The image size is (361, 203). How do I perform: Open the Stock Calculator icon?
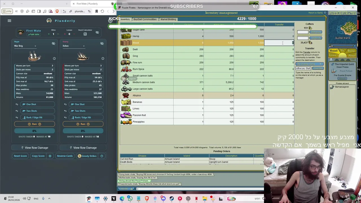pos(85,34)
